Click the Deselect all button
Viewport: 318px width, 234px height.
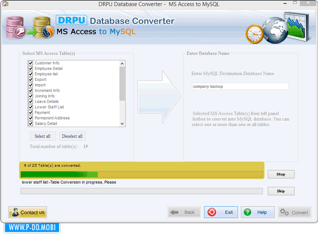coord(72,136)
